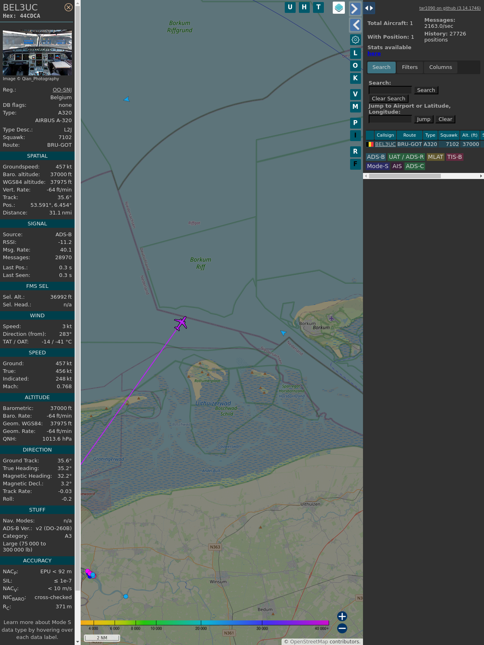Image resolution: width=484 pixels, height=645 pixels.
Task: Switch to the Filters tab
Action: (410, 67)
